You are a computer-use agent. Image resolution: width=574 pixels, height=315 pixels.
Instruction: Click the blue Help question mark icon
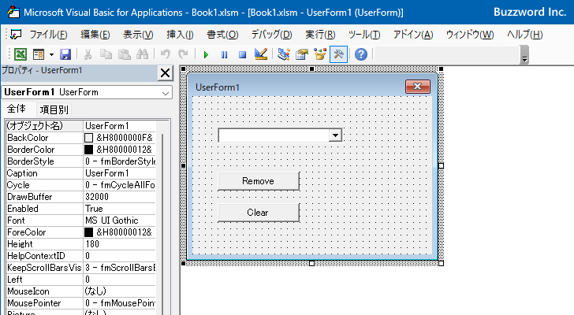tap(361, 54)
